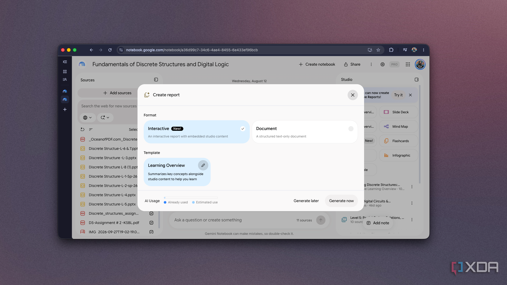Open site information icon in address bar
This screenshot has height=285, width=507.
pyautogui.click(x=121, y=50)
